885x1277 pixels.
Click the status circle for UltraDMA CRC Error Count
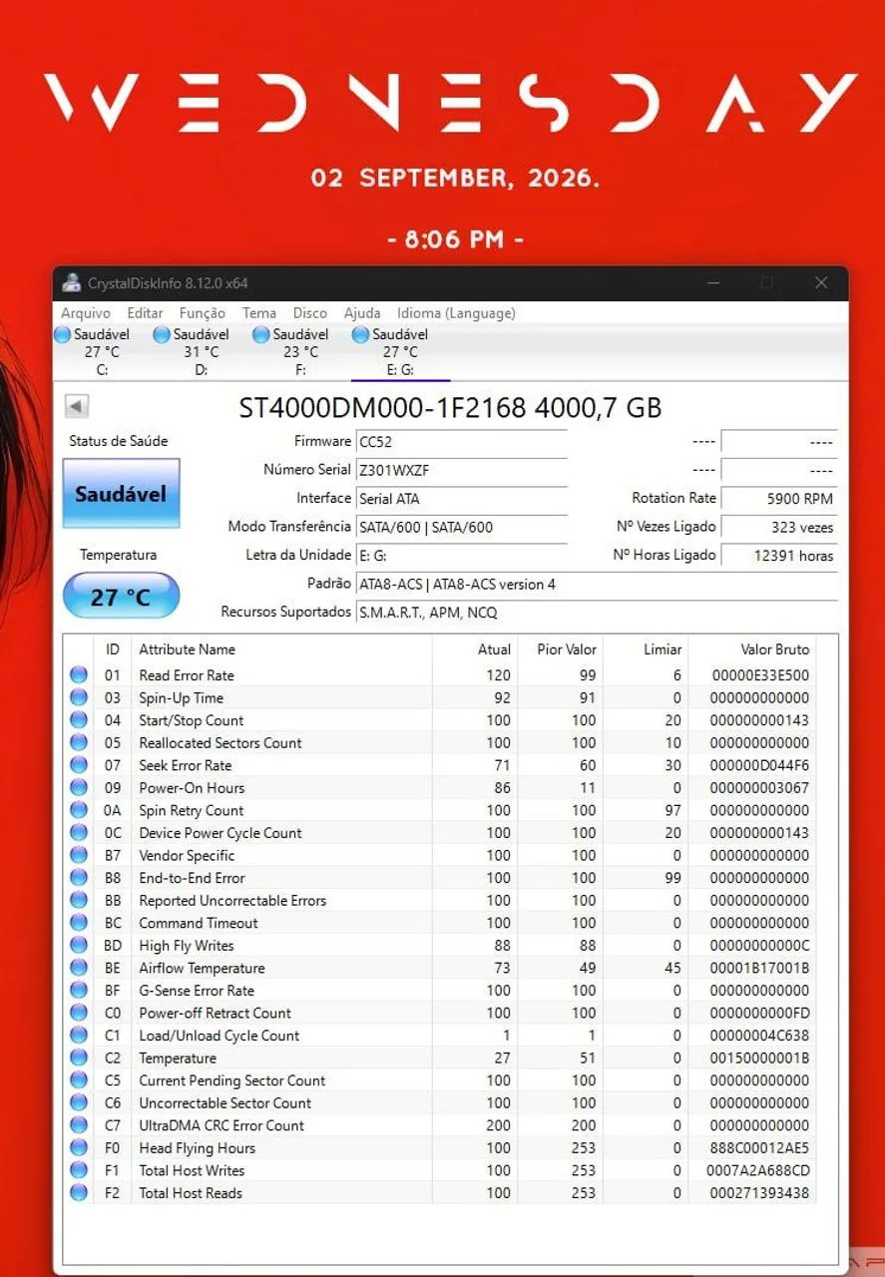pyautogui.click(x=79, y=1125)
